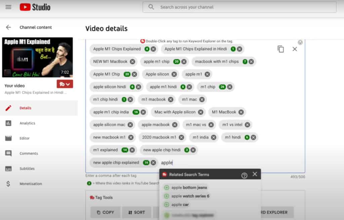Select the 'm1 mac vs' tag text

coord(196,125)
